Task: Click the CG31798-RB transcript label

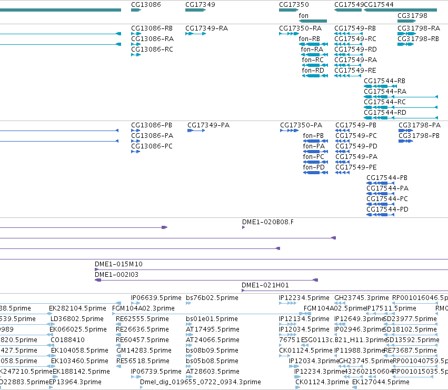Action: [x=418, y=39]
